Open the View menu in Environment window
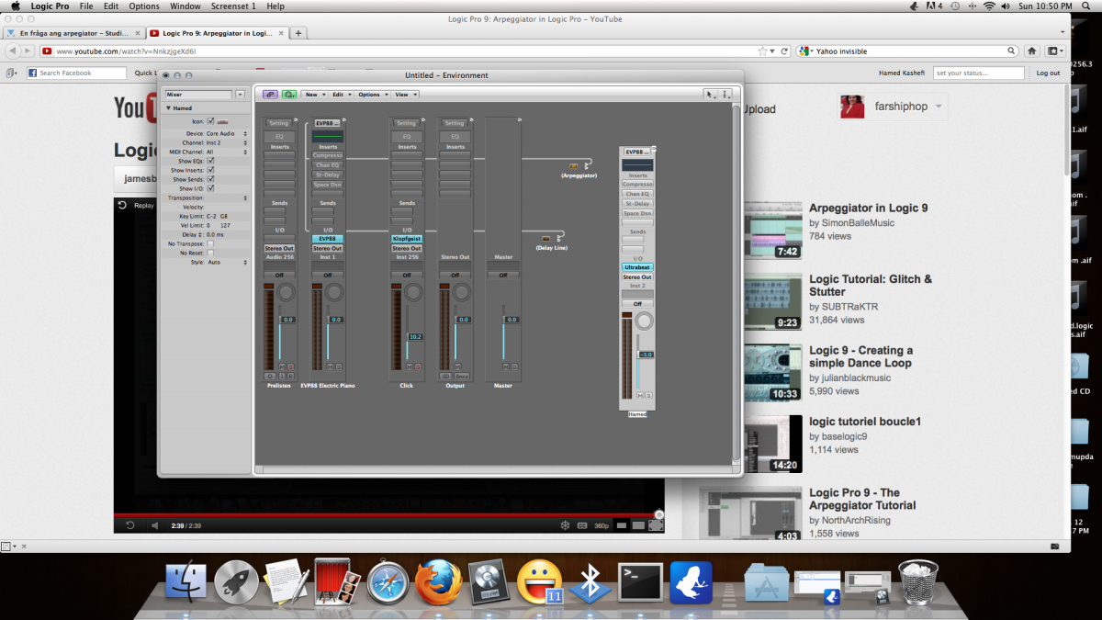The height and width of the screenshot is (620, 1102). [405, 95]
